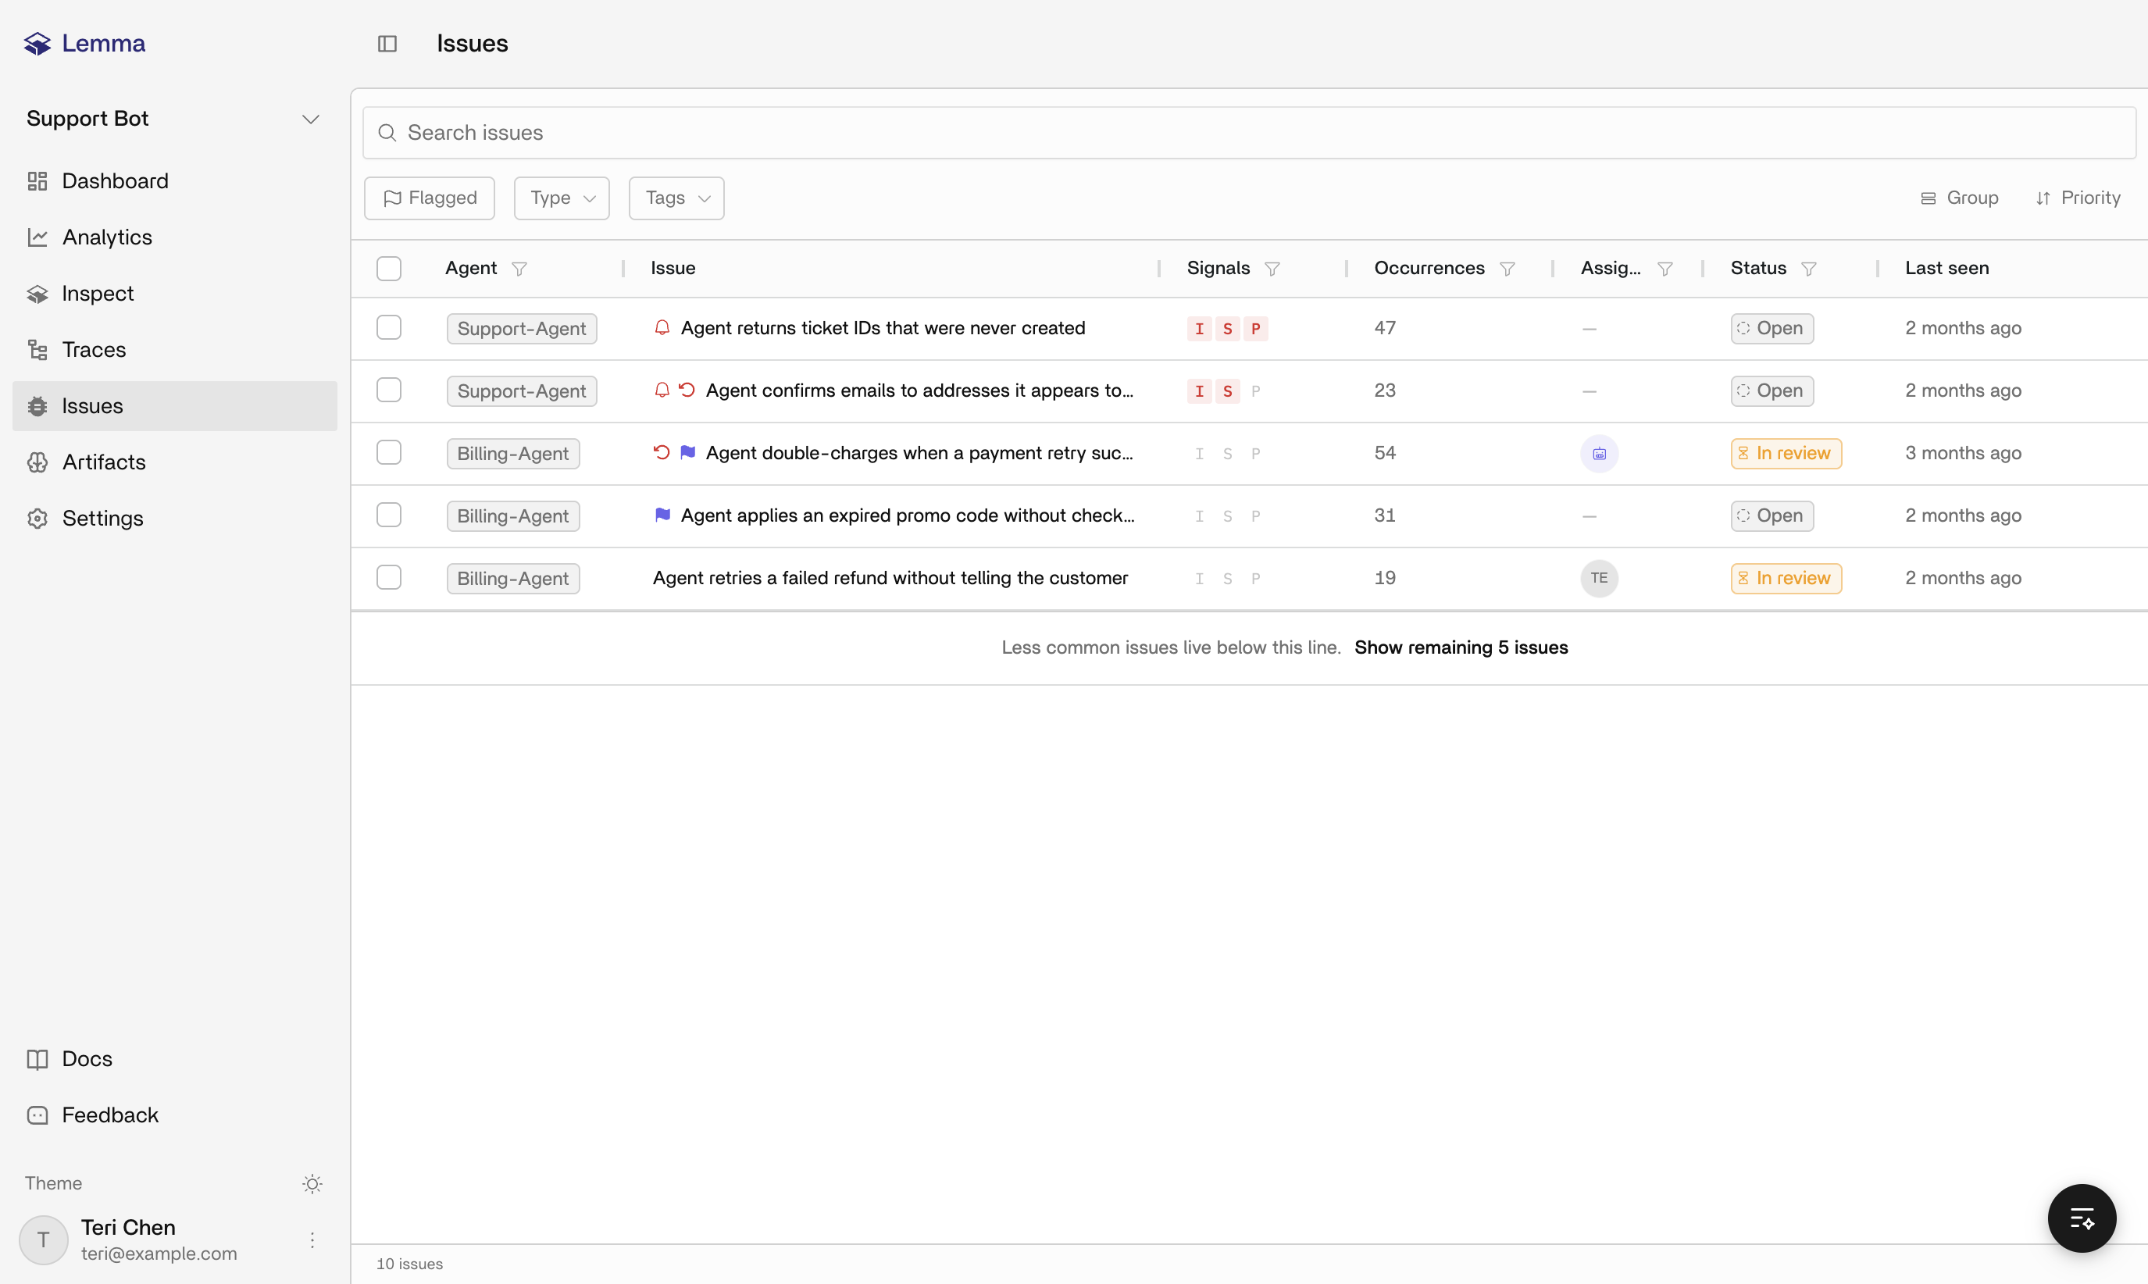
Task: Click the search magnifier icon
Action: click(x=387, y=132)
